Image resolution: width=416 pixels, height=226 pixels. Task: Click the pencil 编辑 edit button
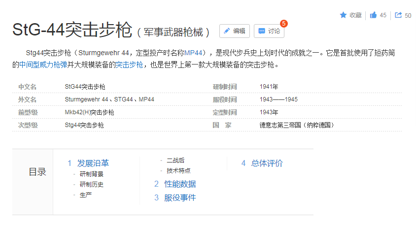pos(235,31)
